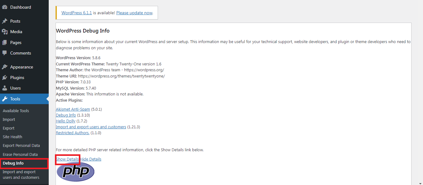Click the WordPress Version 5.8.6 line
Screen dimensions: 423x185
pyautogui.click(x=78, y=58)
